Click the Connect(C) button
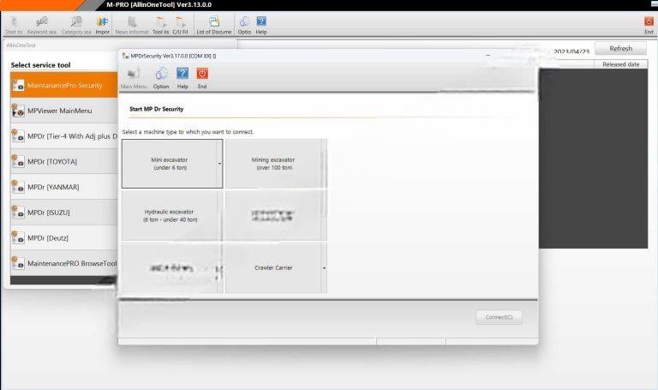 [499, 317]
